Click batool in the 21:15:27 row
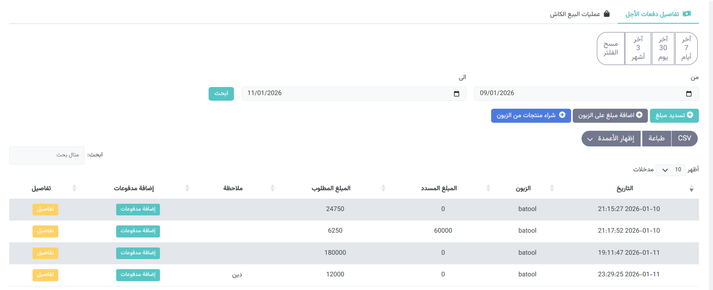This screenshot has height=290, width=713. tap(527, 209)
